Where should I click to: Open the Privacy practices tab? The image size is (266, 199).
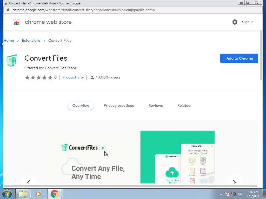119,106
